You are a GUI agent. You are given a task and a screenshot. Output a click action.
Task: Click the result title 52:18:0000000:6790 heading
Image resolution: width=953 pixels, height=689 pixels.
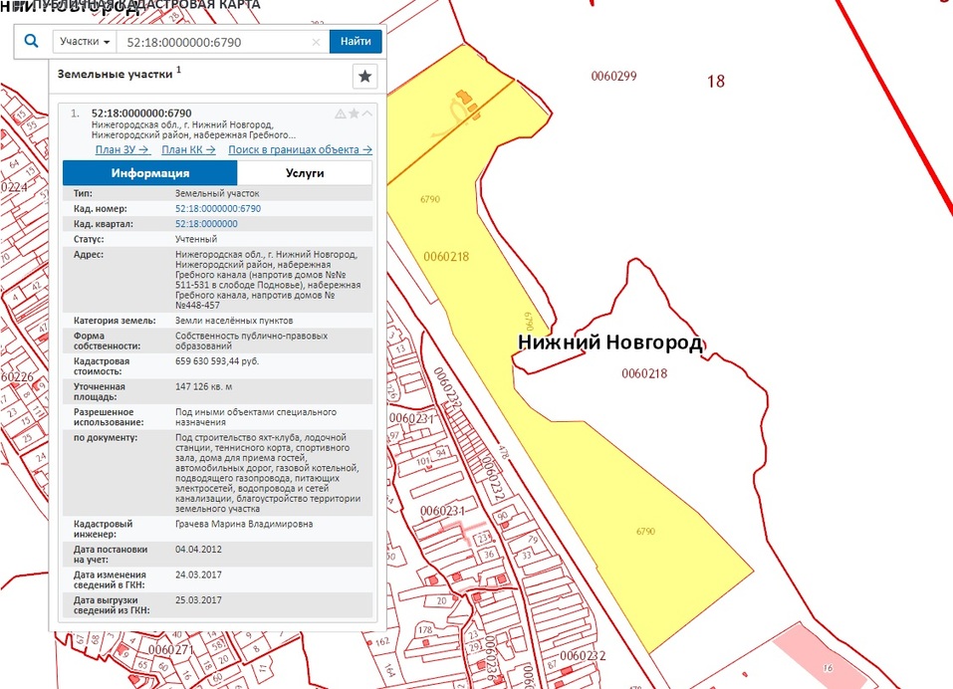[141, 114]
